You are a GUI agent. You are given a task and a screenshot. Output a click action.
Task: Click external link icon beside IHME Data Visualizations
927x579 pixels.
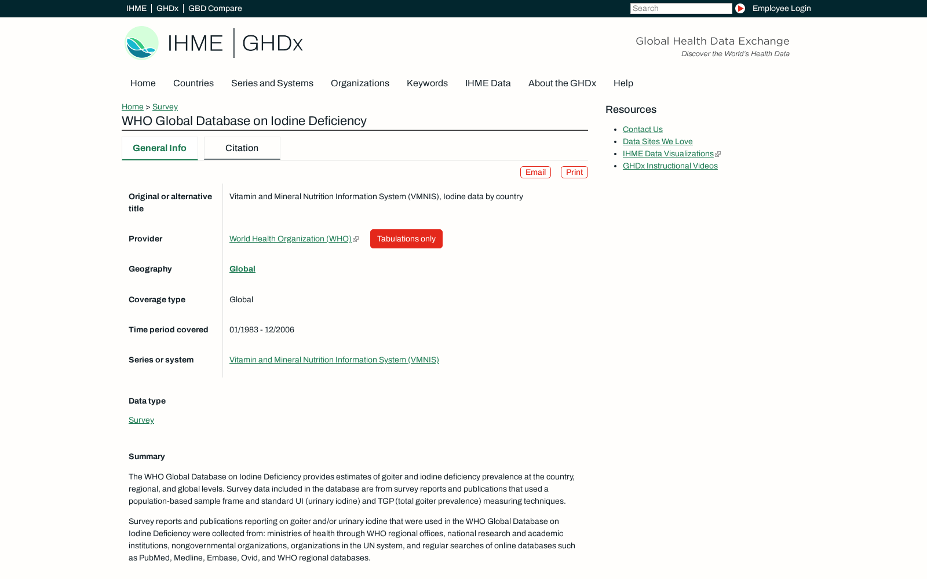718,154
